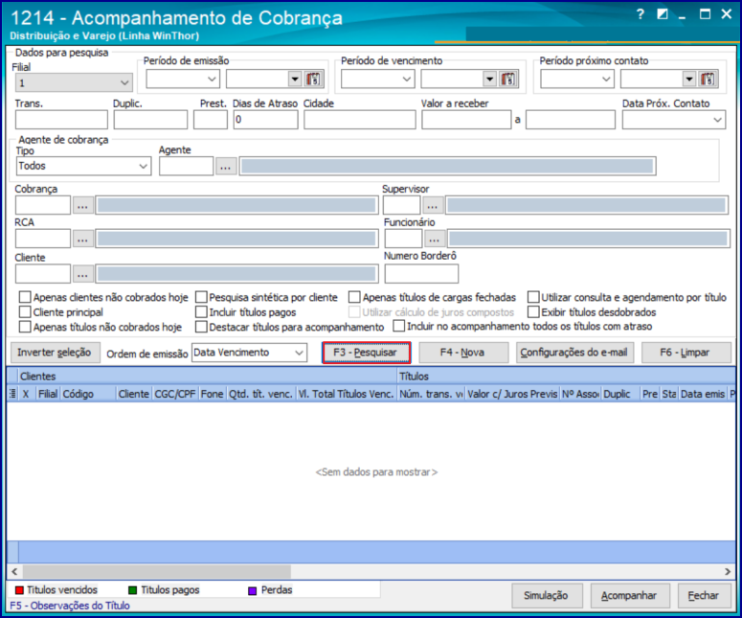Check Apenas títulos de cargas fechadas
Image resolution: width=742 pixels, height=618 pixels.
[x=354, y=297]
